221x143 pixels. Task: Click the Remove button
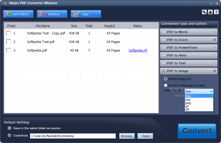click(52, 14)
